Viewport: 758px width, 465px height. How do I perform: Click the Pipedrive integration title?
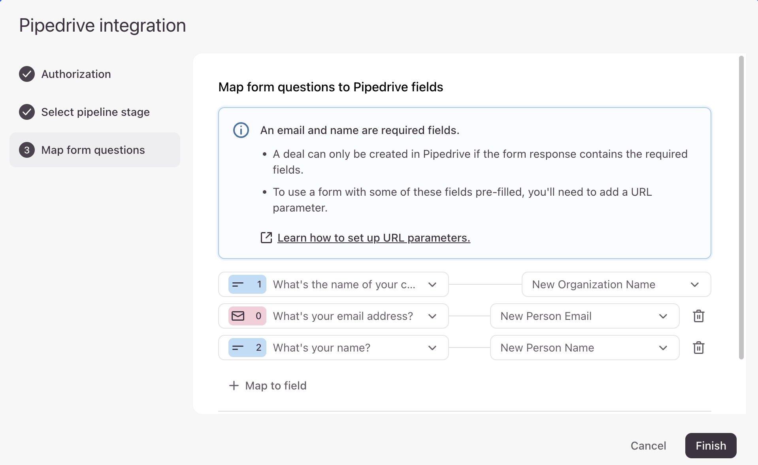102,25
